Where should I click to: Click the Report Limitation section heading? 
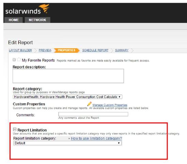pos(32,130)
